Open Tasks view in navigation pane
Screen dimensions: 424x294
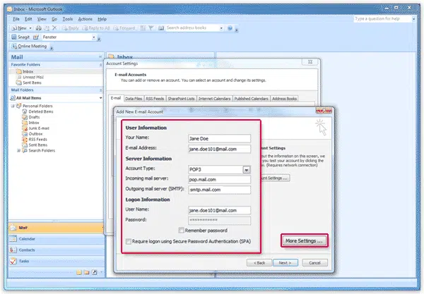pos(23,261)
